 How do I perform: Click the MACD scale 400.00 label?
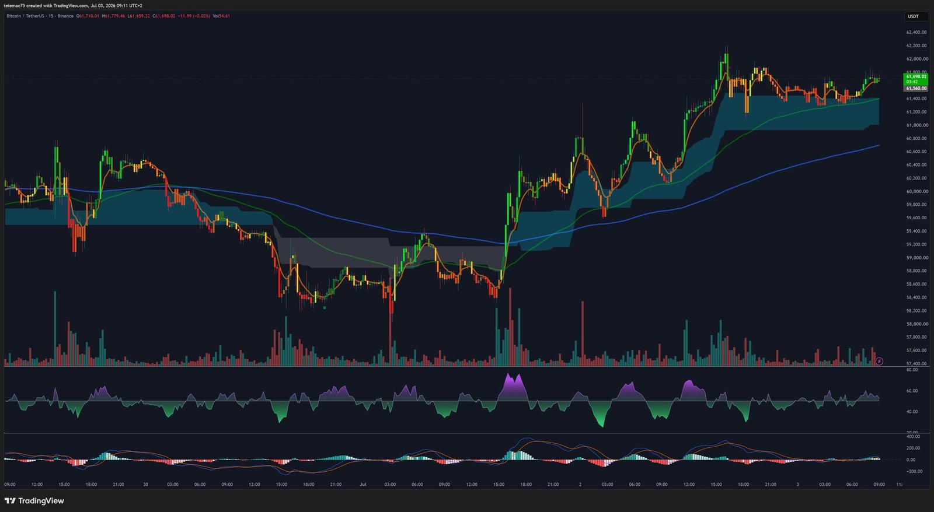[x=914, y=436]
